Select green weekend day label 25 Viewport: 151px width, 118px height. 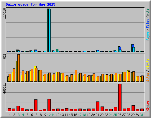(115, 115)
